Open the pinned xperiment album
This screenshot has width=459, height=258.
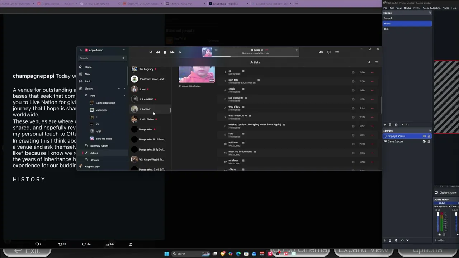[x=101, y=110]
